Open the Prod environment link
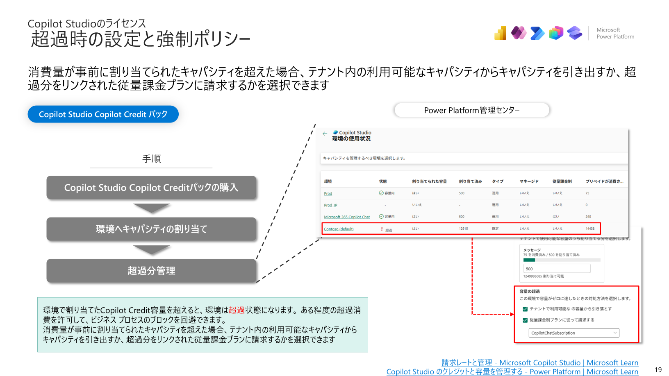669x376 pixels. click(328, 194)
